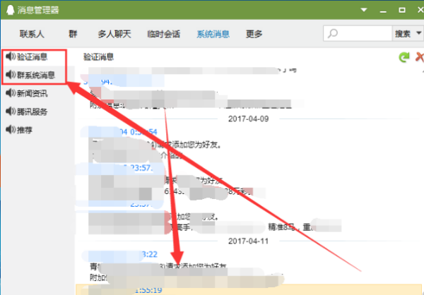This screenshot has width=424, height=295.
Task: Select 验证消息 in the sidebar
Action: point(33,56)
